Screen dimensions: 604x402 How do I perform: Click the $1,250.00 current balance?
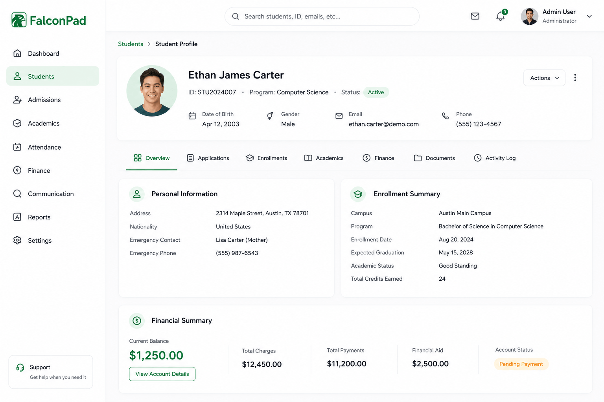pyautogui.click(x=156, y=355)
